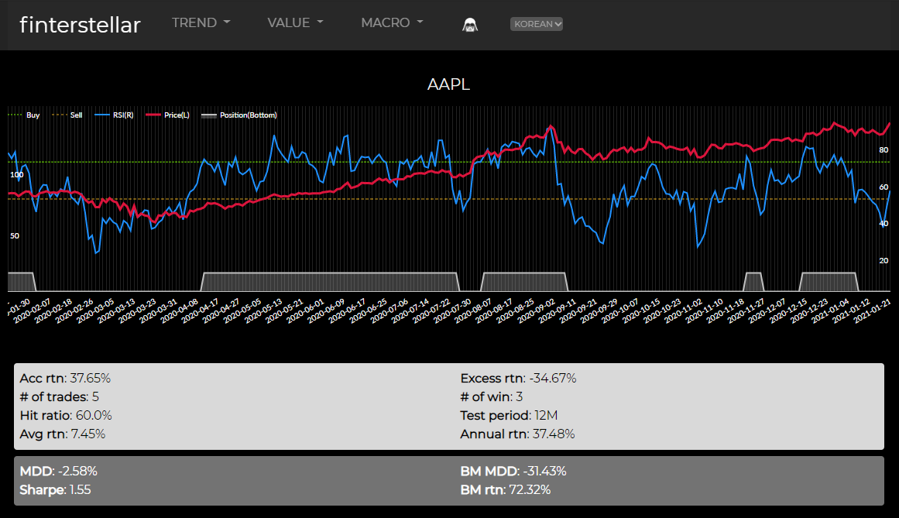Click the 2020-11-18 date axis label
The width and height of the screenshot is (899, 518).
(726, 310)
